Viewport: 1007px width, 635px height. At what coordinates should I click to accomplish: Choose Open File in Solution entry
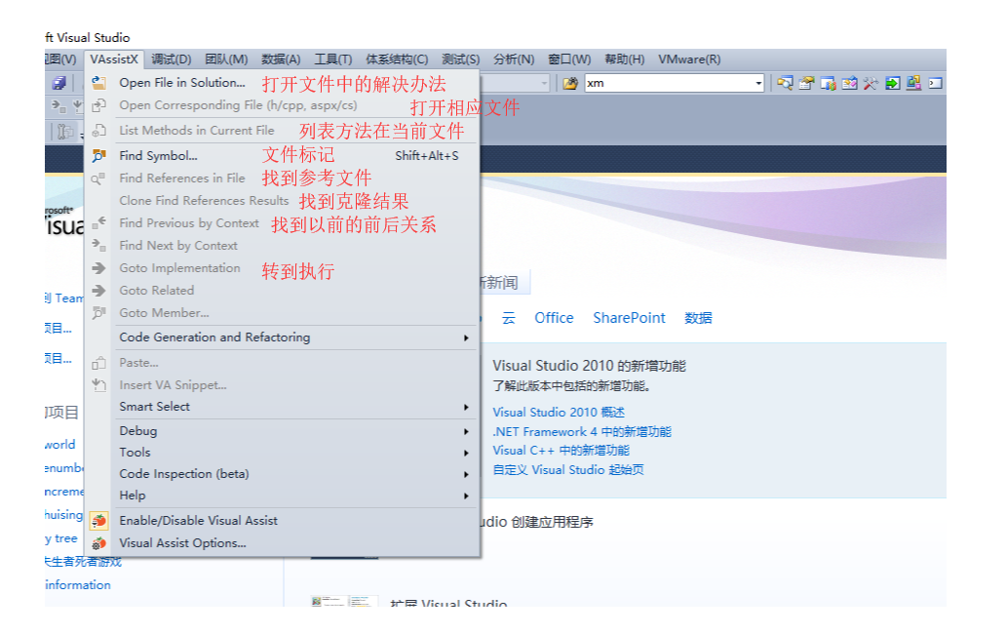[x=283, y=83]
